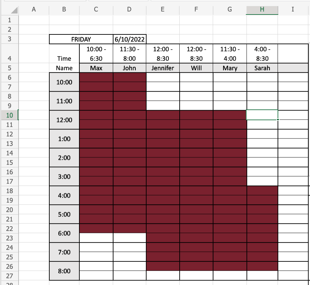Select column C header
Image resolution: width=310 pixels, height=285 pixels.
pos(96,9)
